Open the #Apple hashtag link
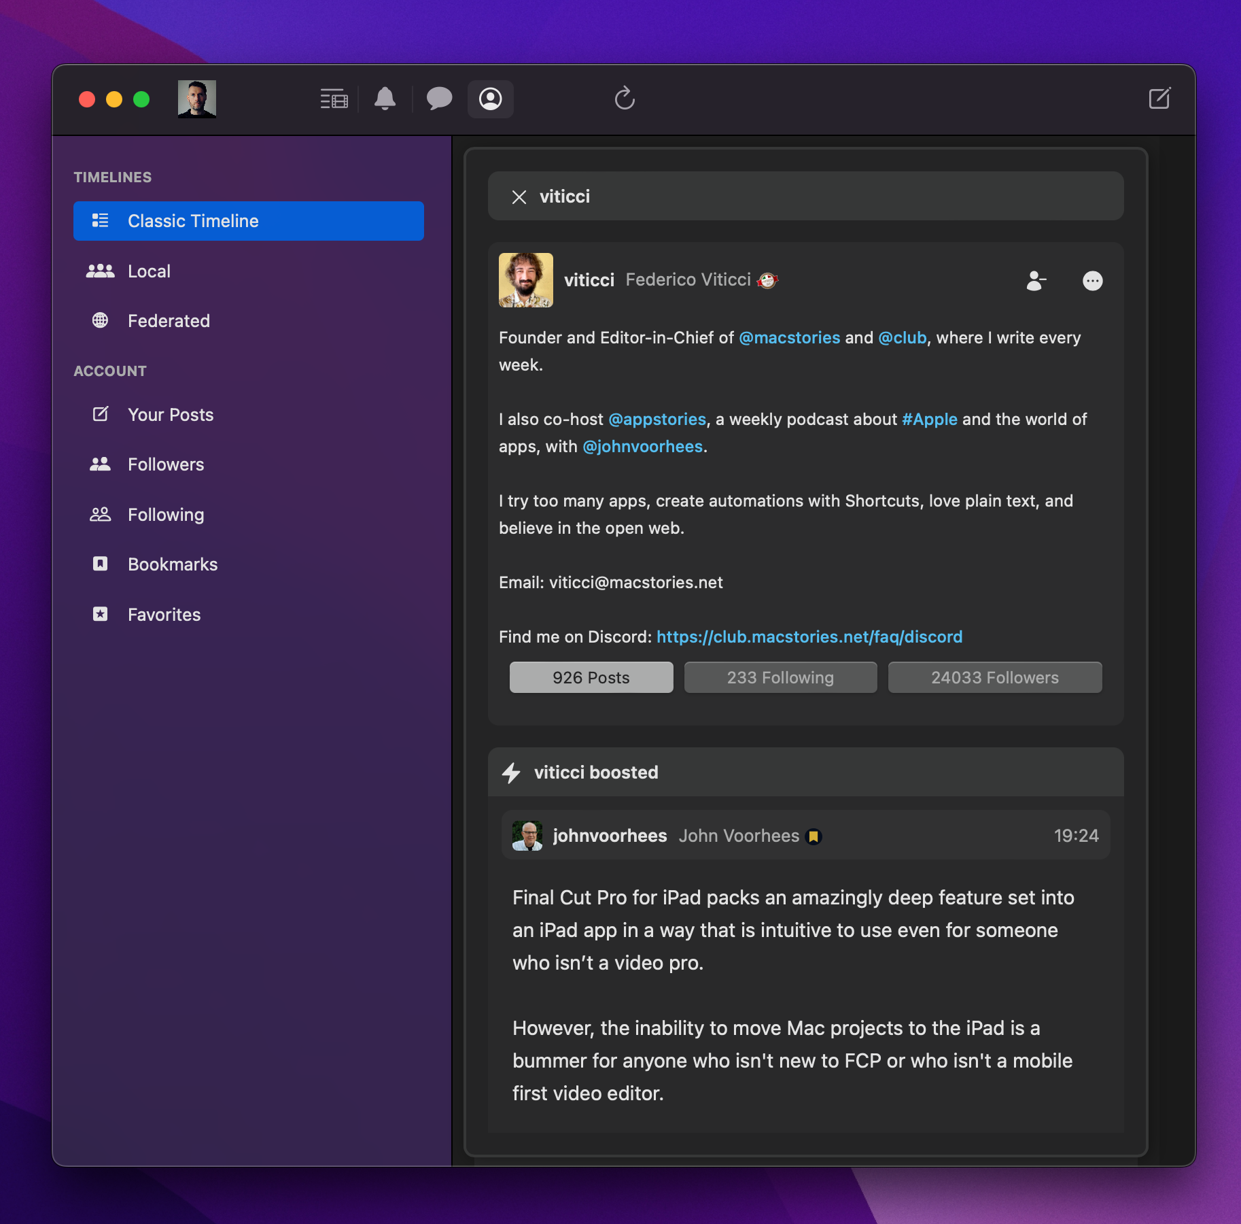Screen dimensions: 1241x1224 (x=930, y=420)
